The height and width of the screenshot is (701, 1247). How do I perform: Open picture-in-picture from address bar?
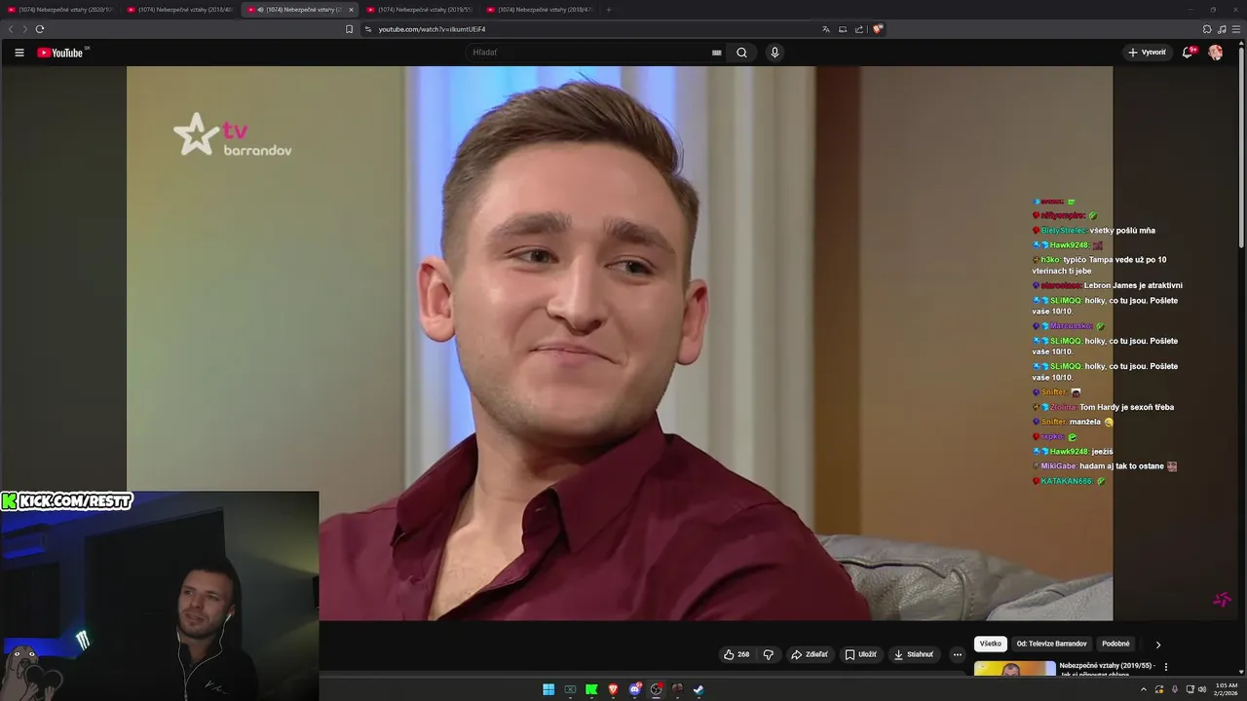point(843,29)
